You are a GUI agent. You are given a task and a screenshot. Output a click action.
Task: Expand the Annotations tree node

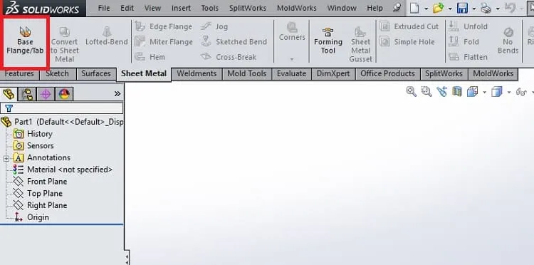click(6, 158)
